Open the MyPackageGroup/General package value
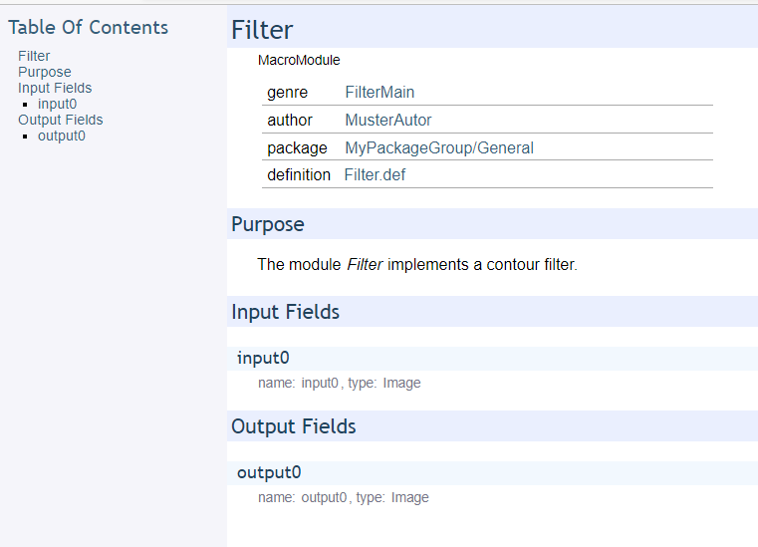Image resolution: width=758 pixels, height=547 pixels. 439,148
